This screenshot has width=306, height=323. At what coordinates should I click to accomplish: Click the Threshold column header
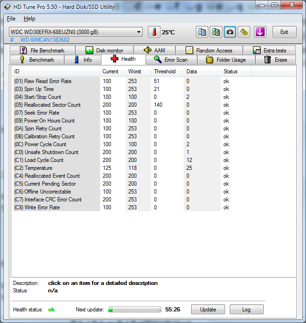167,71
